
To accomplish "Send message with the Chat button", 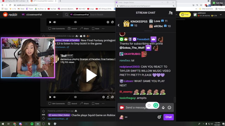I will point(168,117).
